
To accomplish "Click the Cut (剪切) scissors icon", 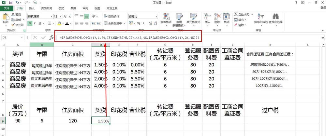I will pyautogui.click(x=13, y=15).
